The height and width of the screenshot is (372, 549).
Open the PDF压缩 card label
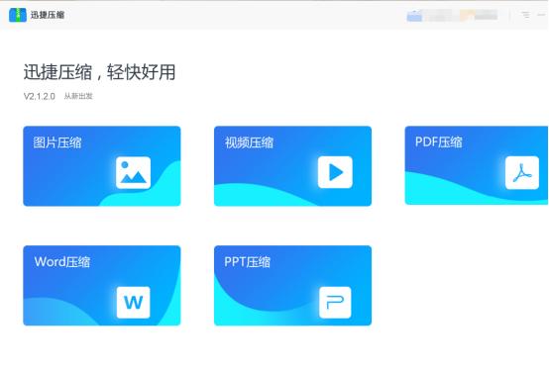tap(439, 141)
